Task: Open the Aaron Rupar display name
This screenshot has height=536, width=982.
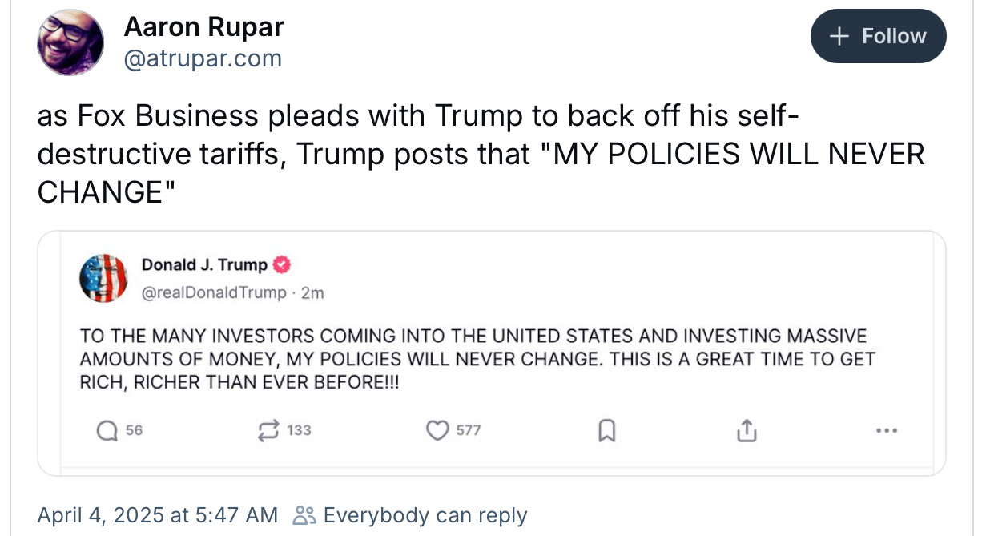Action: (x=203, y=28)
